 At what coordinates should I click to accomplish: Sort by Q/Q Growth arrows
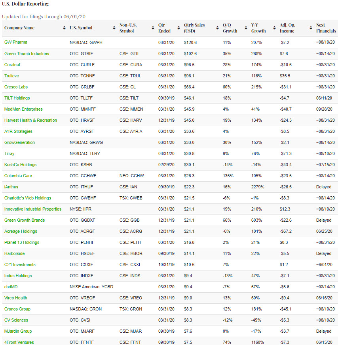[x=246, y=28]
